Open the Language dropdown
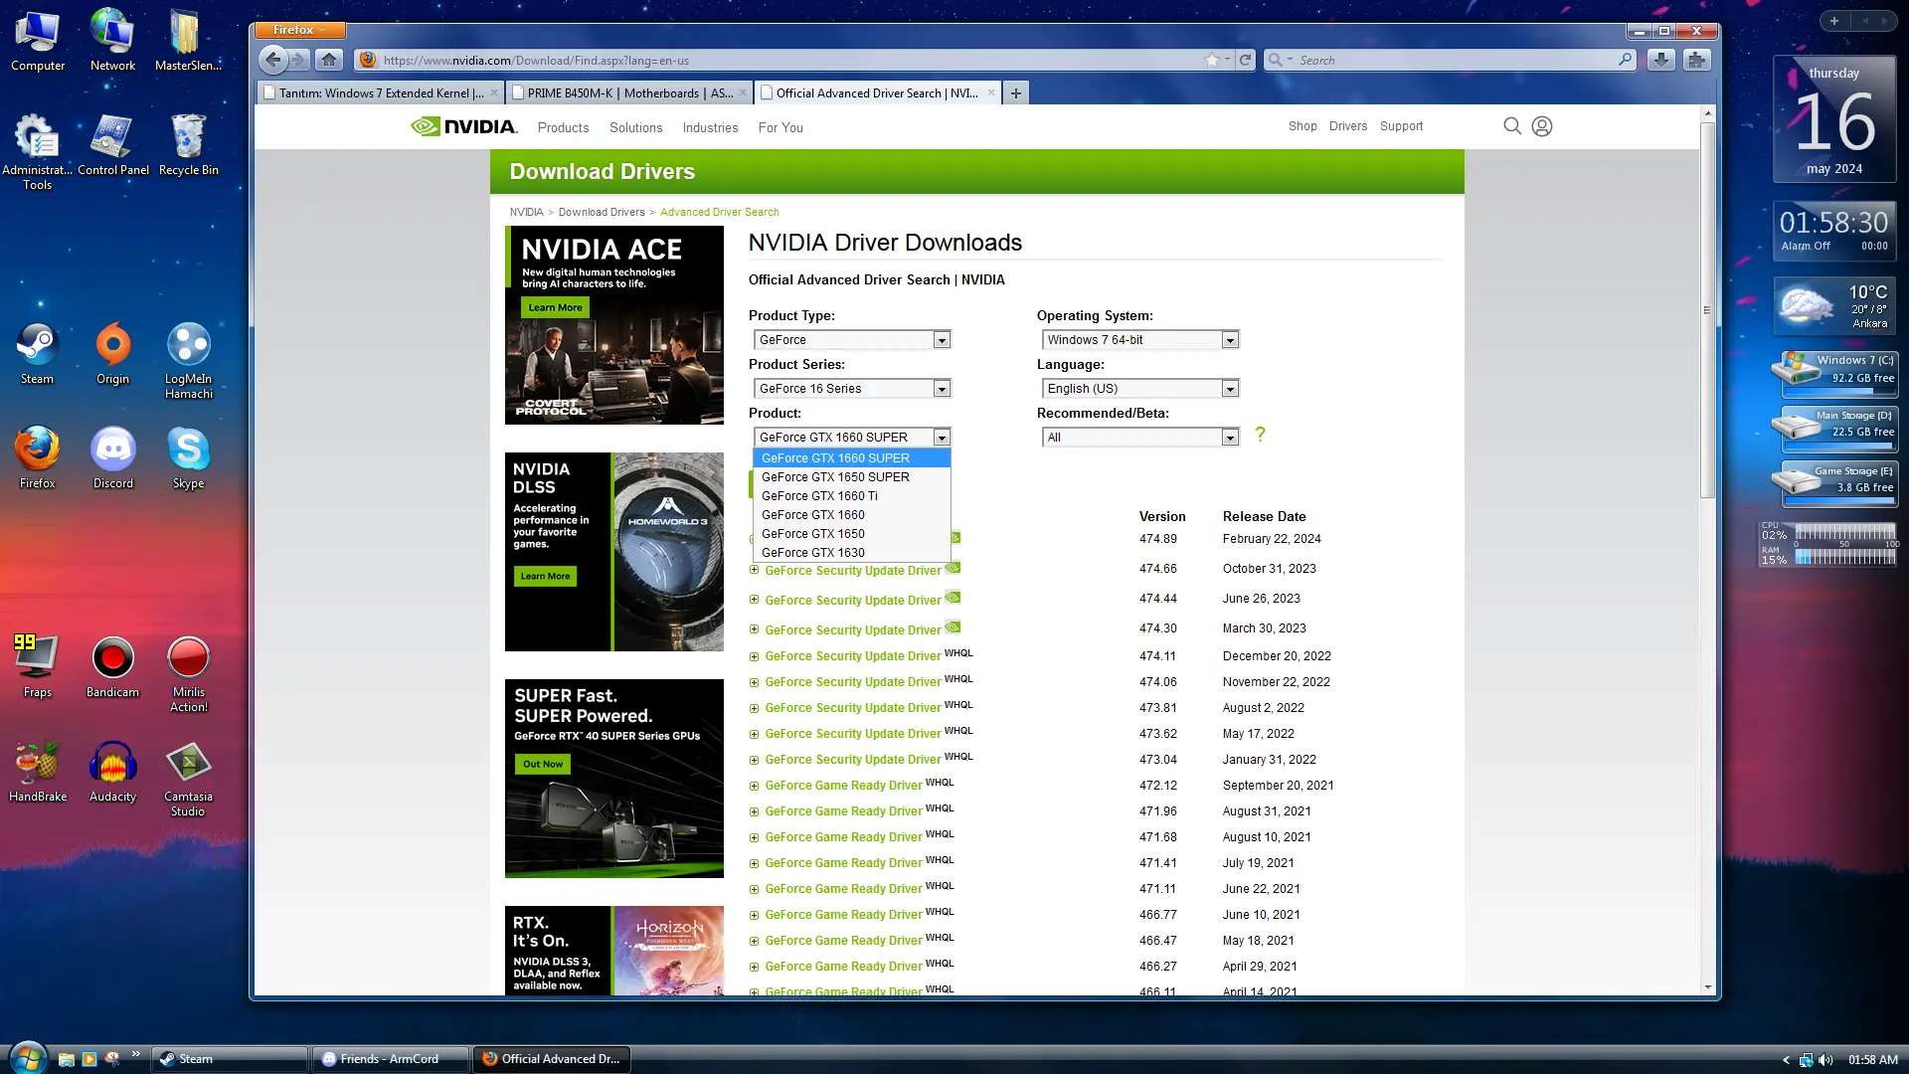 pos(1140,389)
